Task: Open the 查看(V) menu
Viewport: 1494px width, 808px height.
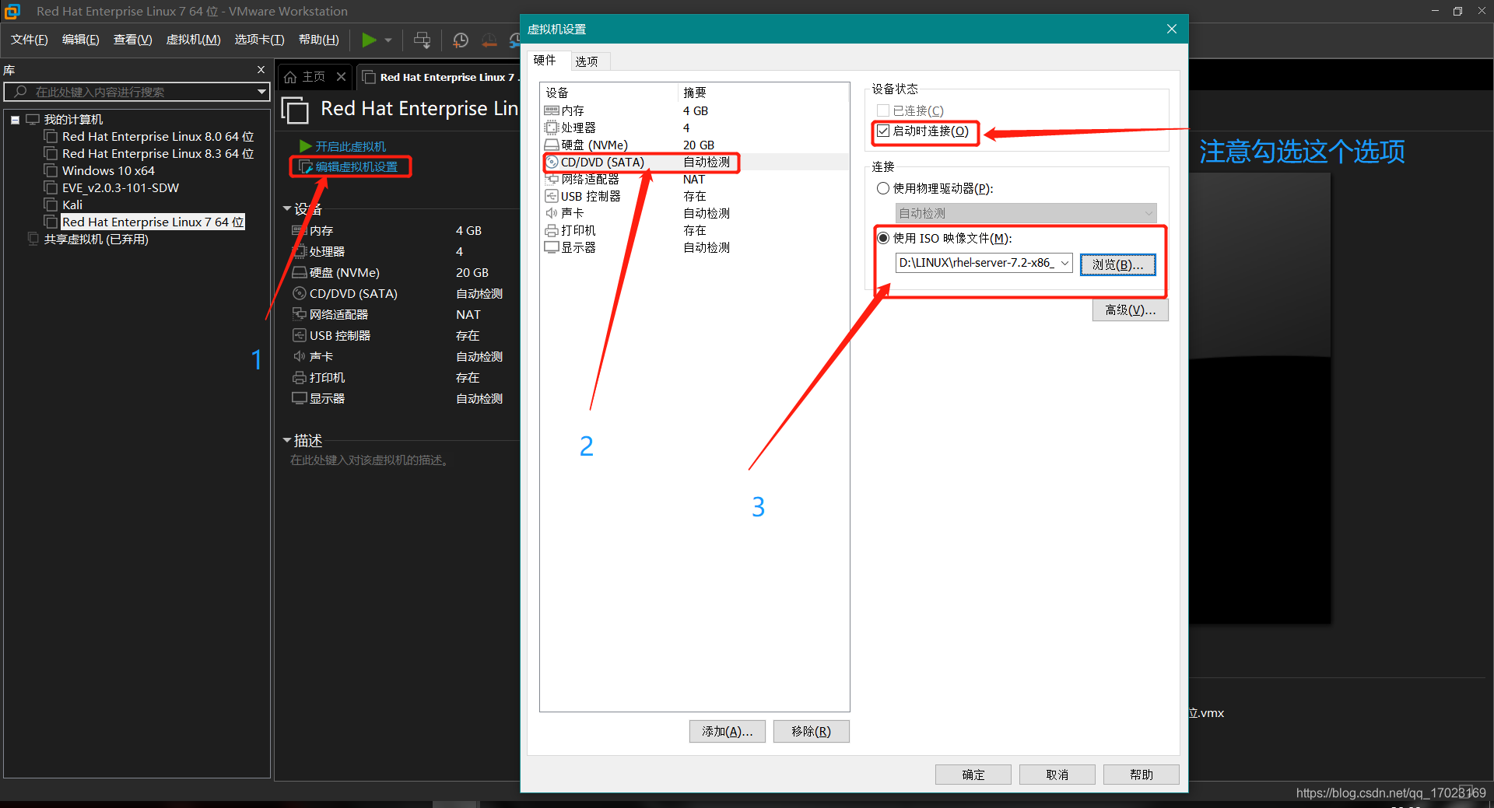Action: click(133, 40)
